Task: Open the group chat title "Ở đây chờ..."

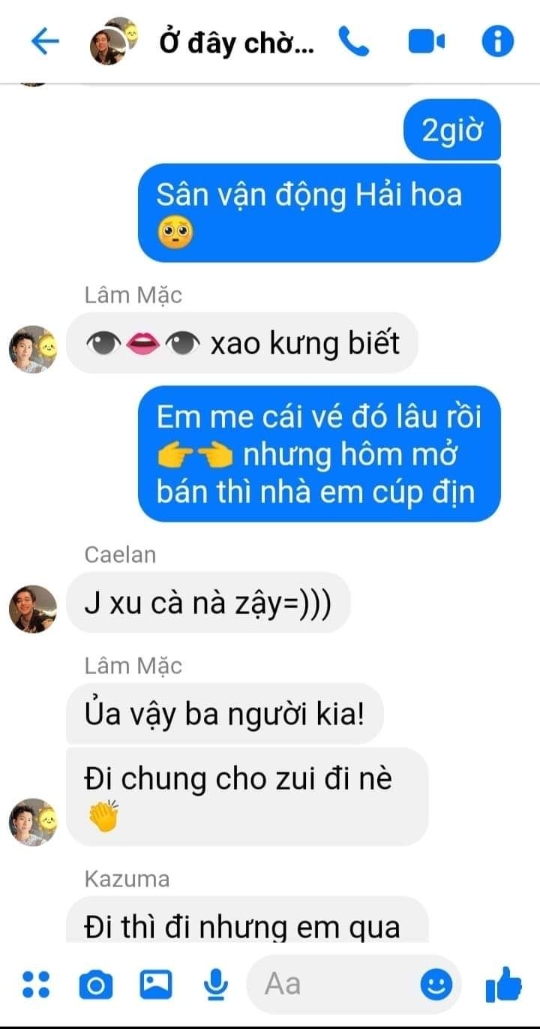Action: [x=238, y=43]
